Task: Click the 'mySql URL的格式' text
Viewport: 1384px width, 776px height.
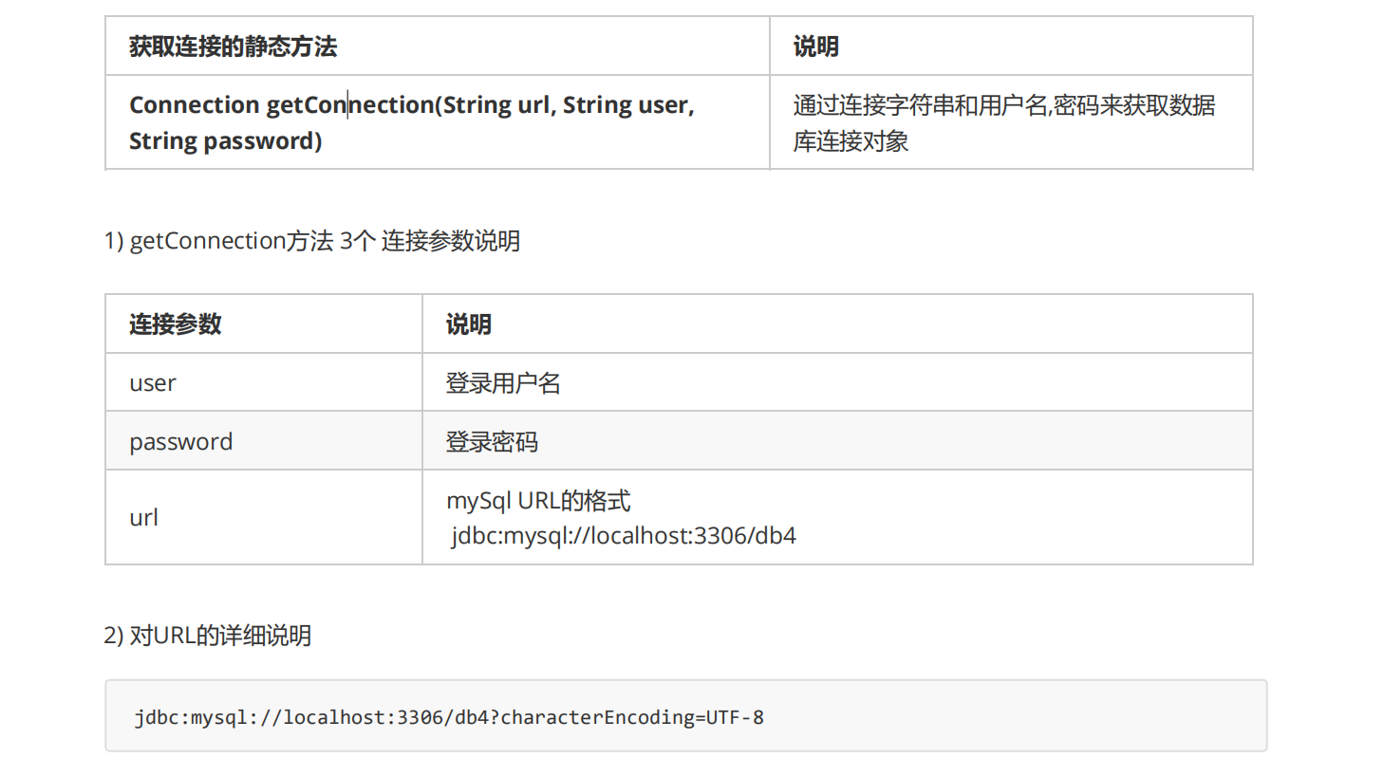Action: pos(538,500)
